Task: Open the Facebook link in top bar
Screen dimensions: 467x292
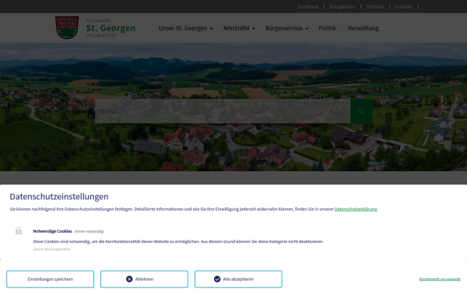Action: click(x=307, y=6)
